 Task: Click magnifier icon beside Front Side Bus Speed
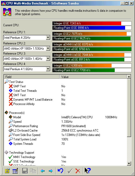click(x=11, y=135)
